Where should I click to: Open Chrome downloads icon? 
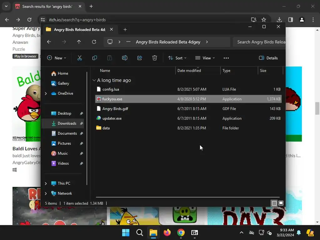tap(279, 20)
